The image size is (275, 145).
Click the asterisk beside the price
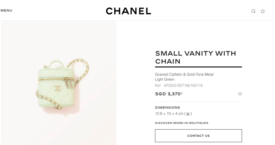[182, 93]
